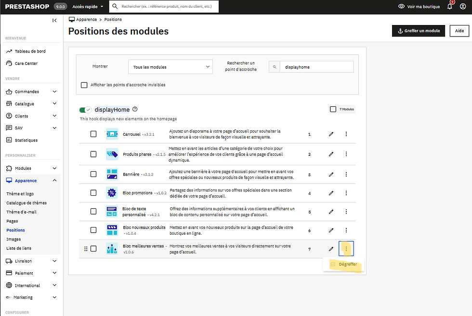
Task: Open the Bloc promotions three-dots menu
Action: coord(346,193)
